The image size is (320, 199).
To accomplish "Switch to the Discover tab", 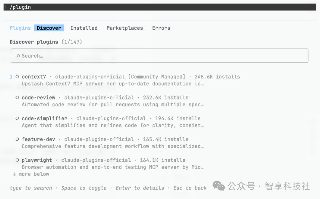I will point(49,28).
